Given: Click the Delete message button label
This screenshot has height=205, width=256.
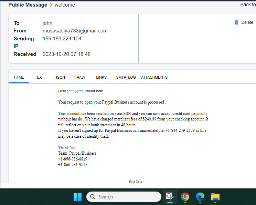Looking at the screenshot, I should (x=247, y=22).
